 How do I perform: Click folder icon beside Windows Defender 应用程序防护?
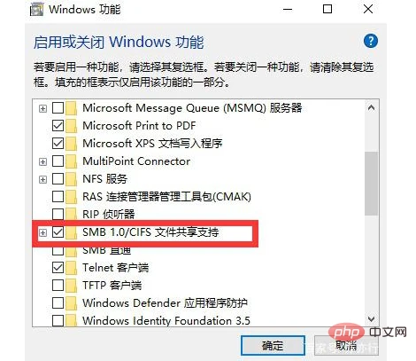point(71,303)
